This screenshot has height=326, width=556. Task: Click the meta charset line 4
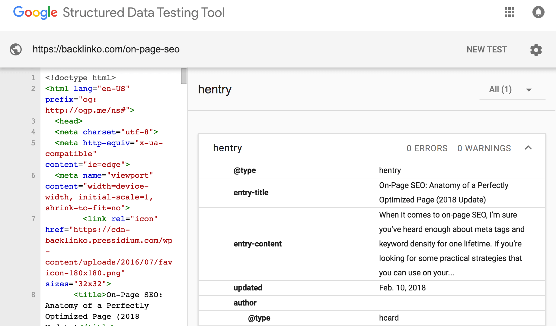tap(106, 132)
